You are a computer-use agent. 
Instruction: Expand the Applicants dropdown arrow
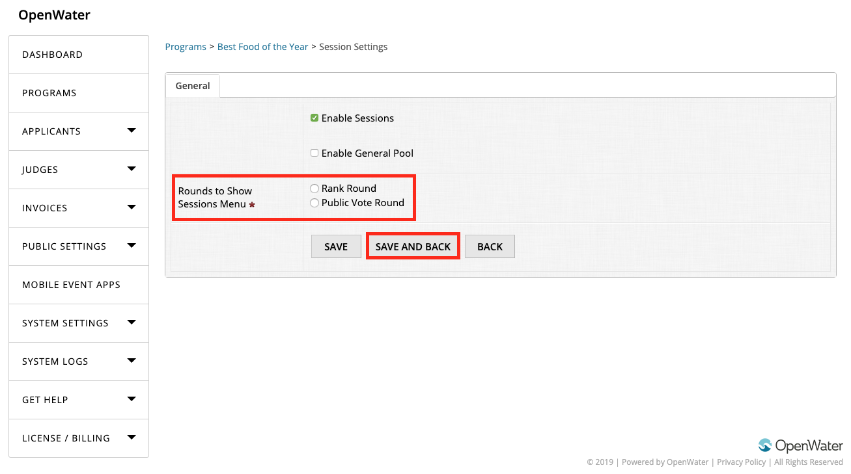132,131
